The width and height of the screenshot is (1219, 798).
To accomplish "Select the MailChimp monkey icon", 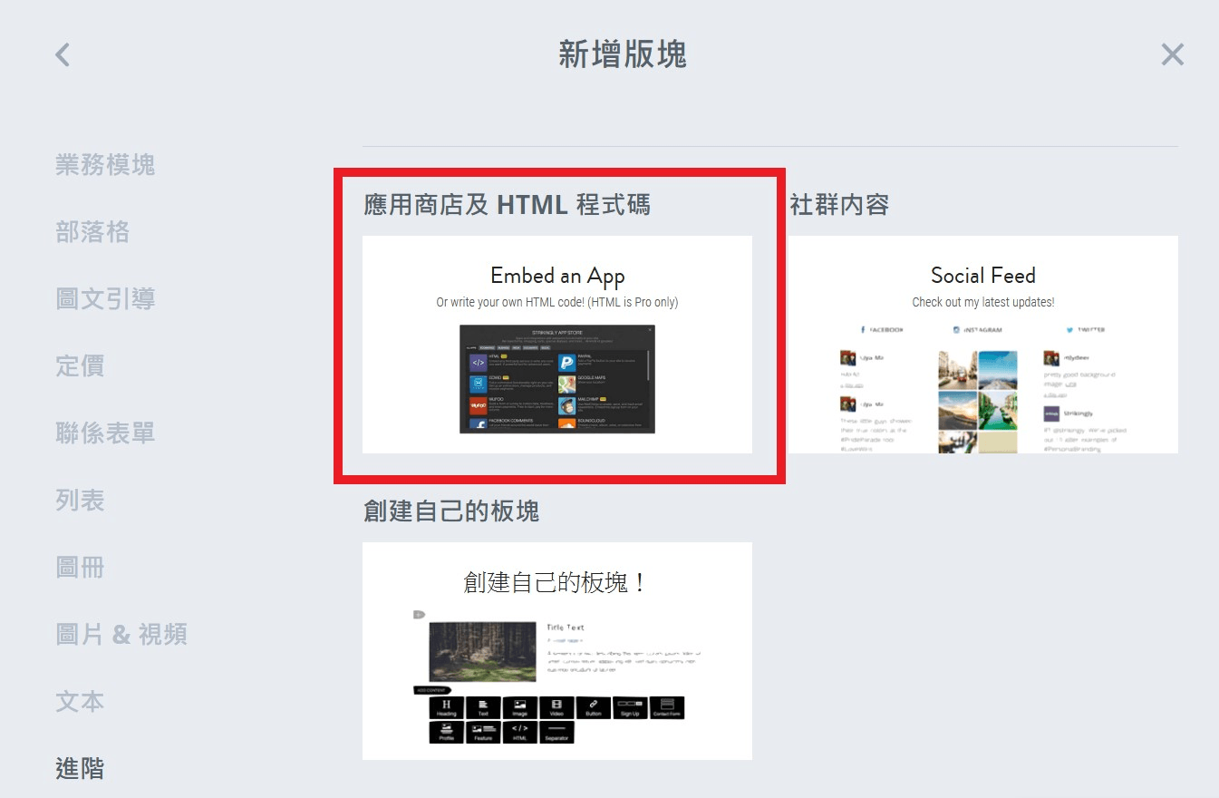I will point(566,405).
